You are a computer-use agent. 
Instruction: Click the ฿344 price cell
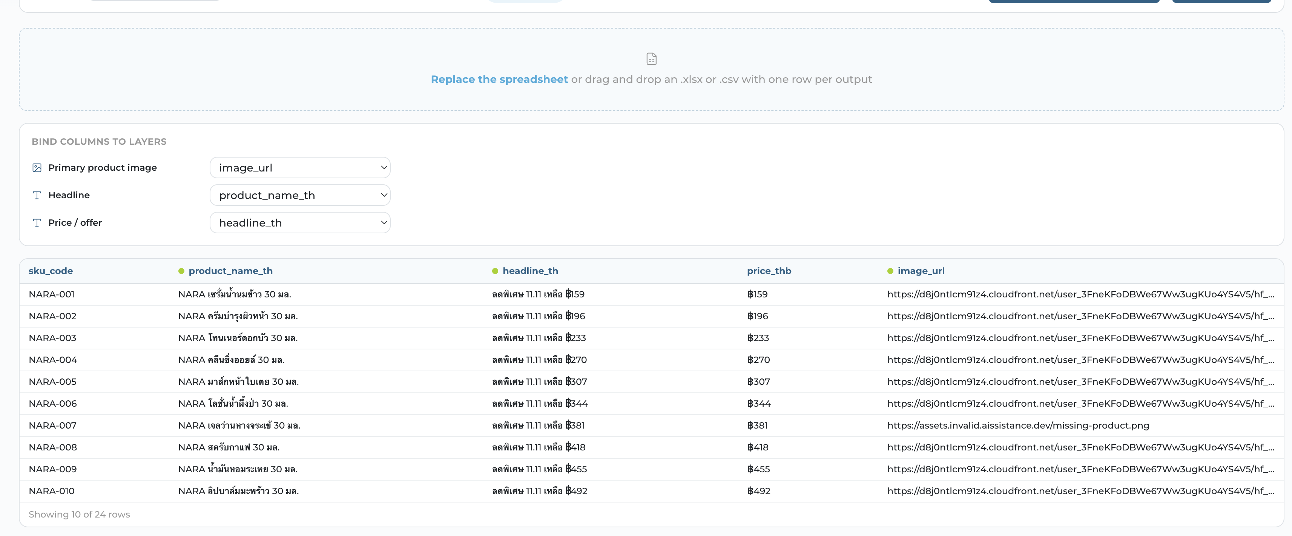click(759, 404)
